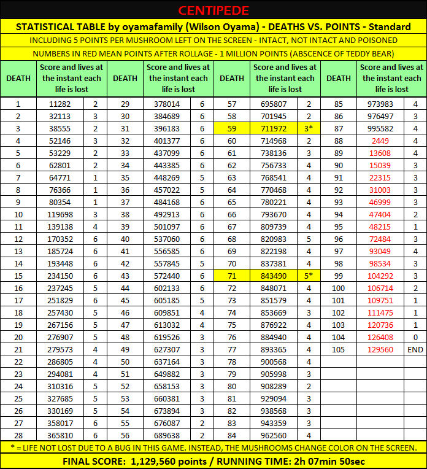Click the NUMBERS IN RED explanation line
The width and height of the screenshot is (427, 469).
(x=213, y=54)
